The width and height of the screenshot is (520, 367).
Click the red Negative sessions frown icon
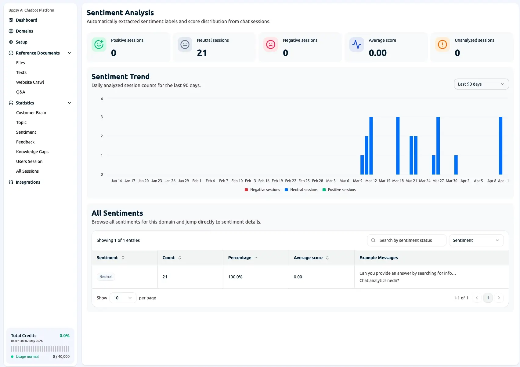tap(271, 44)
